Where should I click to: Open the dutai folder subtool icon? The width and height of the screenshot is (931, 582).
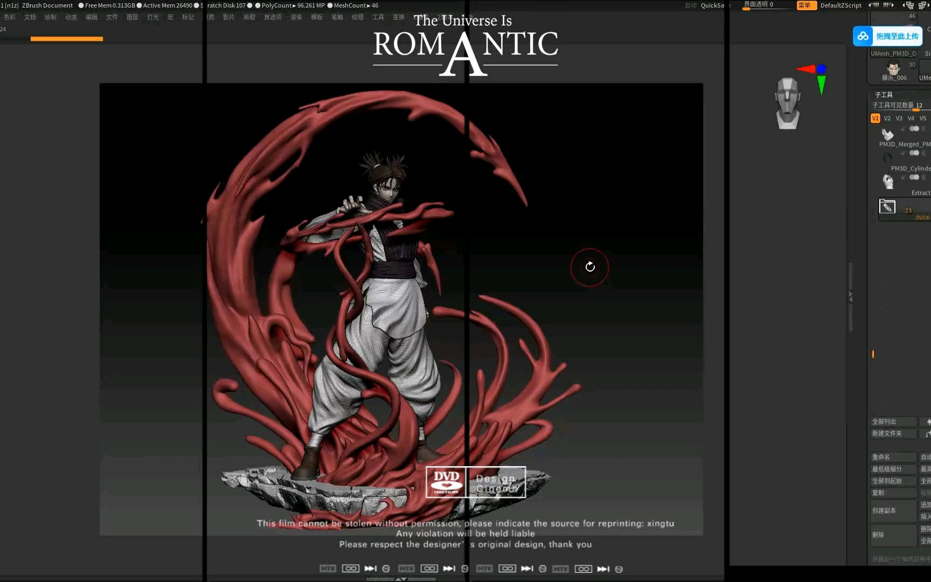(887, 206)
